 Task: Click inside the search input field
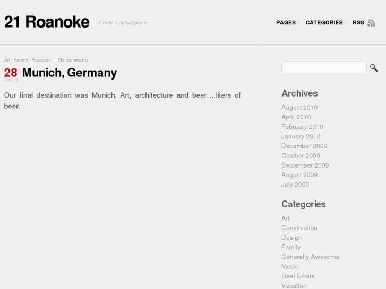click(323, 68)
